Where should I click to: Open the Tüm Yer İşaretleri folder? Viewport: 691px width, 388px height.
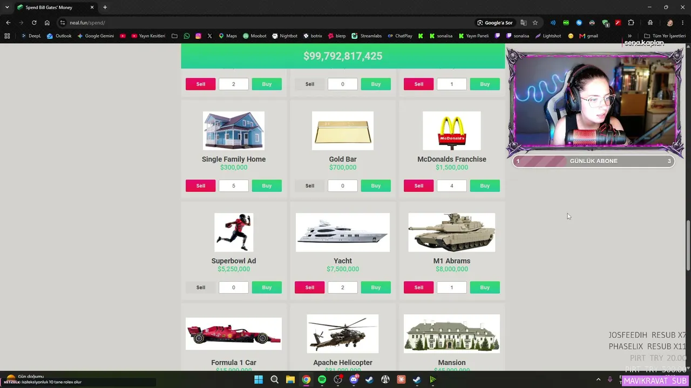pos(665,36)
